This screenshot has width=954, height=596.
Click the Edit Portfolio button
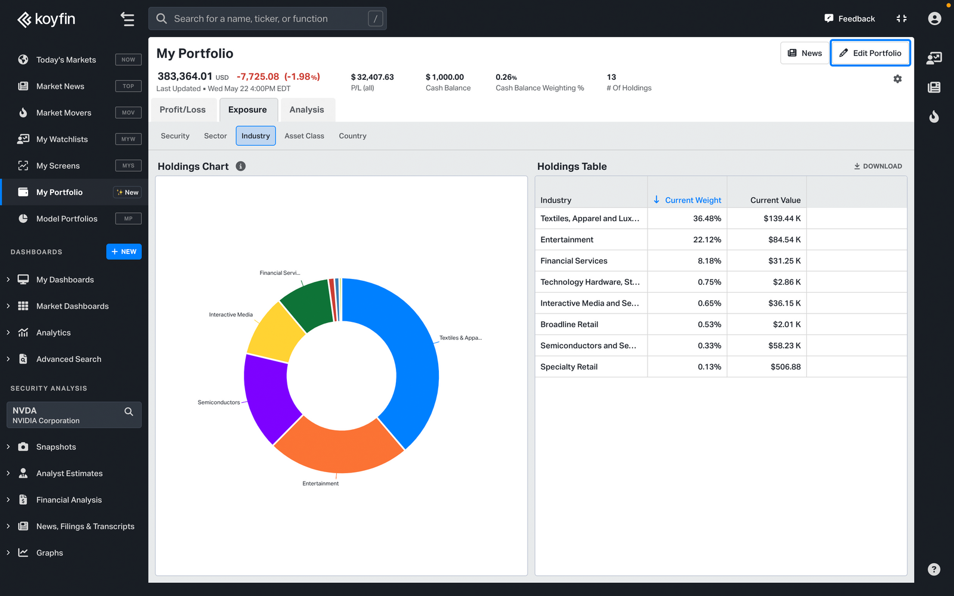point(870,53)
